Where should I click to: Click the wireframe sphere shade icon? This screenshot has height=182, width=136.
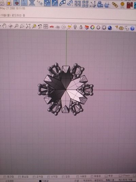point(98,28)
